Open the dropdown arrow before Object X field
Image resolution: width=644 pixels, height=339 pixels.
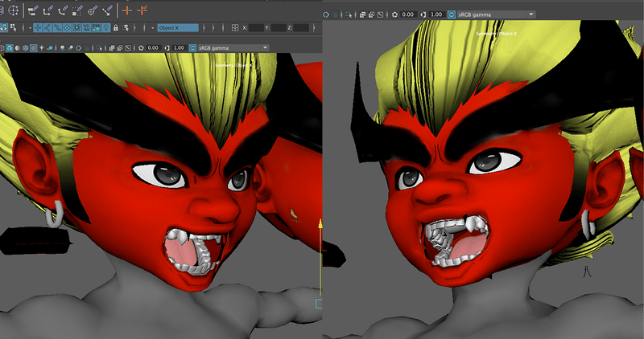click(x=152, y=28)
